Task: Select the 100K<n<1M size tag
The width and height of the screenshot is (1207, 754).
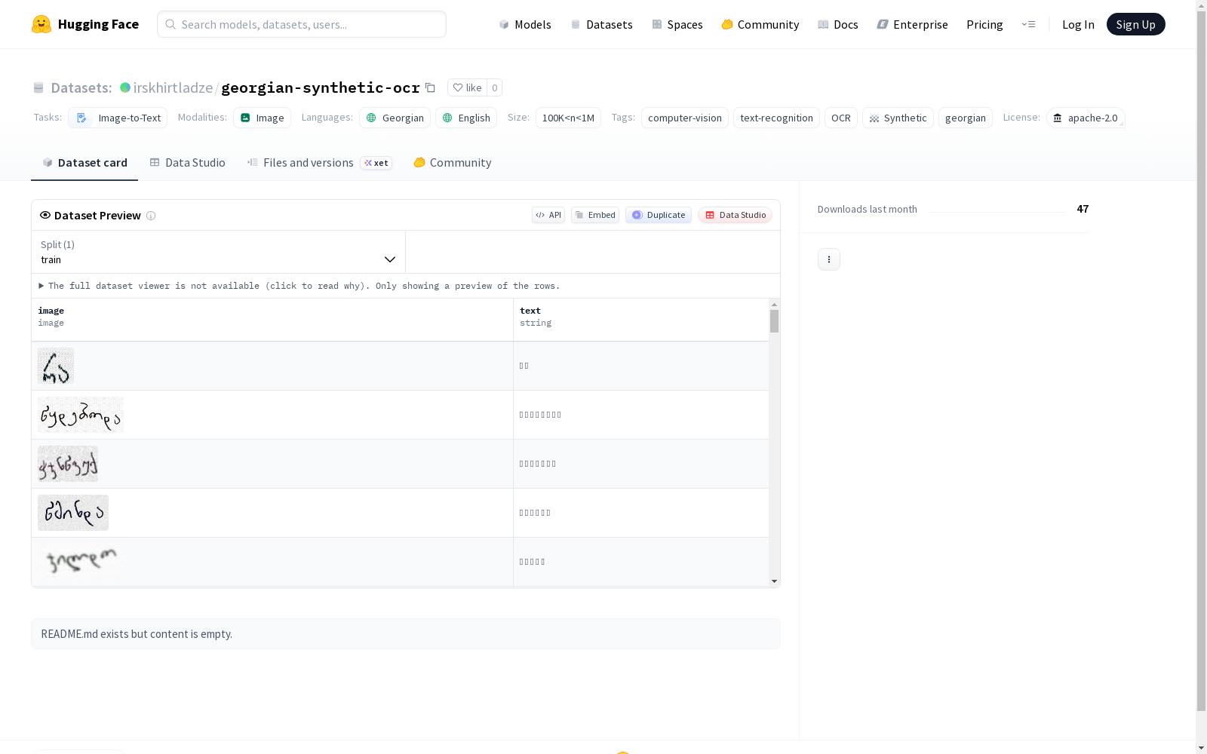Action: [x=568, y=118]
